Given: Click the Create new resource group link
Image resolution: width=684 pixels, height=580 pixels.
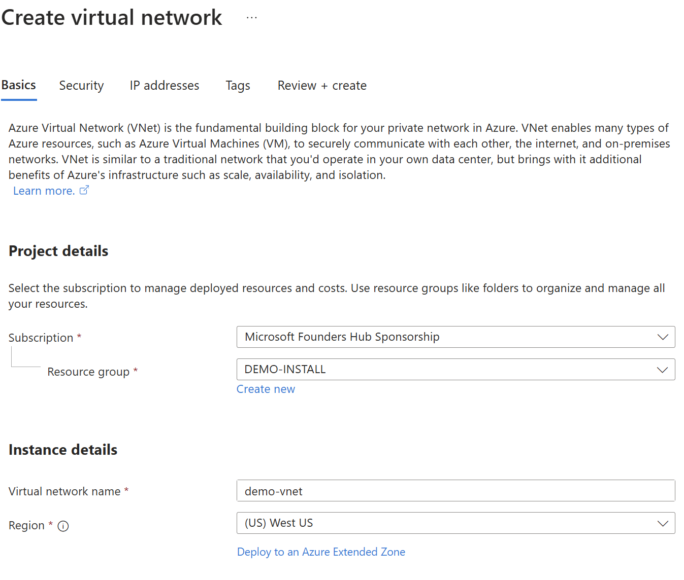Looking at the screenshot, I should pos(266,389).
